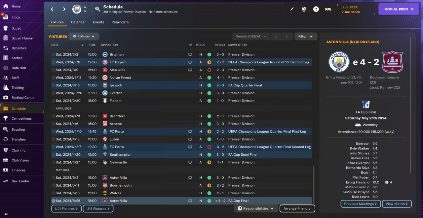Image resolution: width=423 pixels, height=218 pixels.
Task: Open Previous Meetings
Action: click(361, 204)
